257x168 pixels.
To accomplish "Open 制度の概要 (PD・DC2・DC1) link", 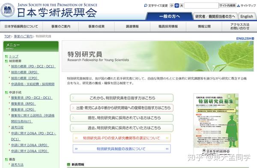I will 33,66.
